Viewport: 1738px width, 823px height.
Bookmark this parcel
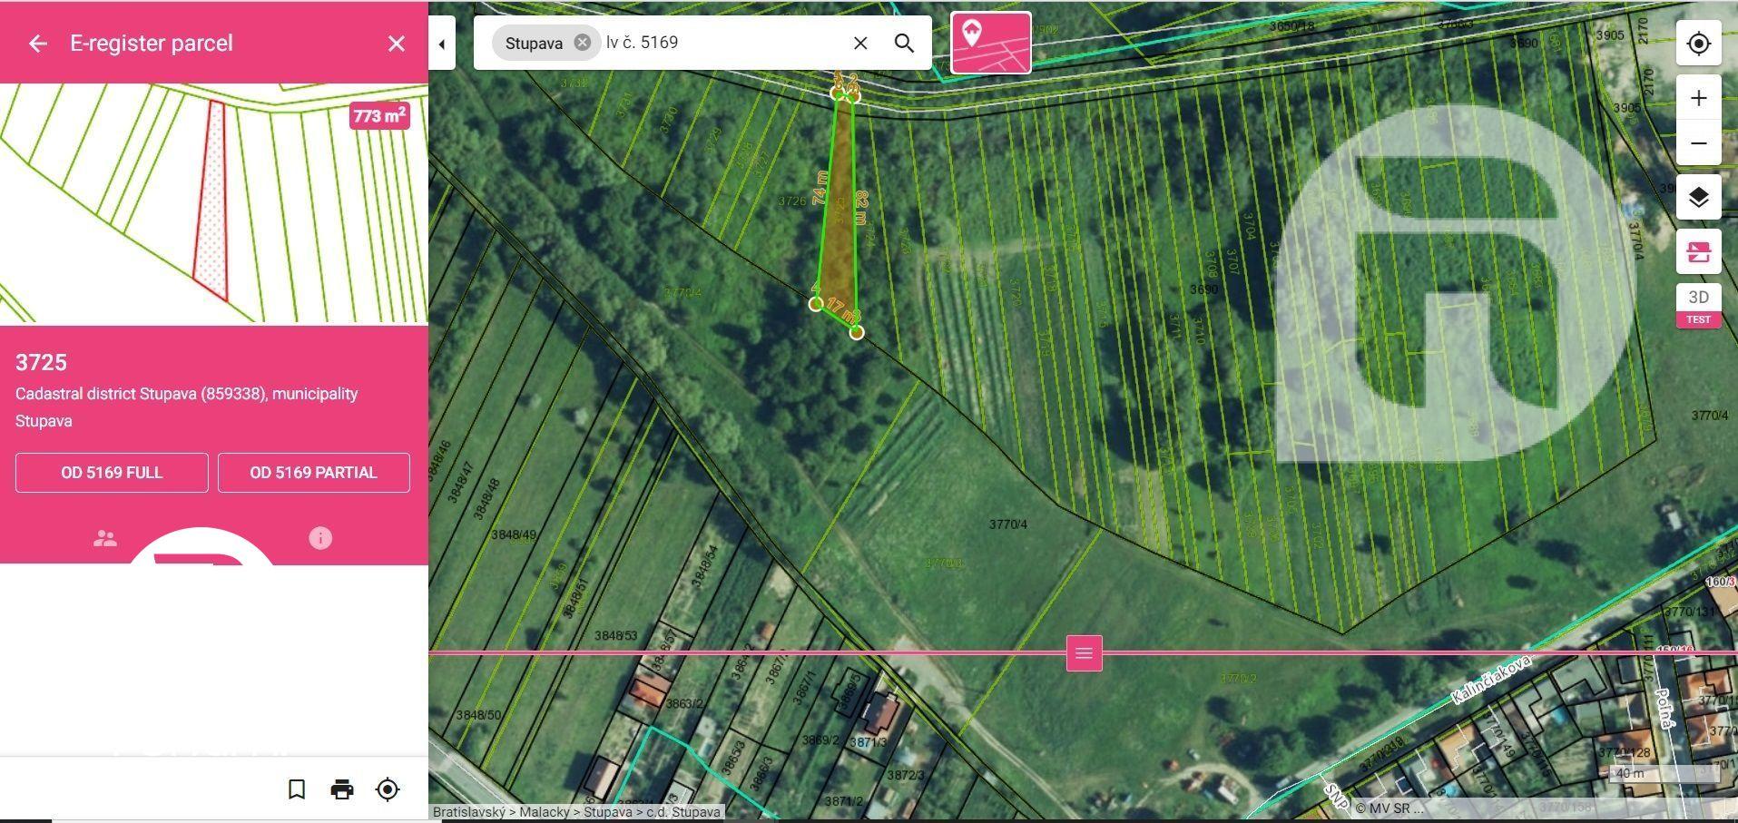(297, 789)
